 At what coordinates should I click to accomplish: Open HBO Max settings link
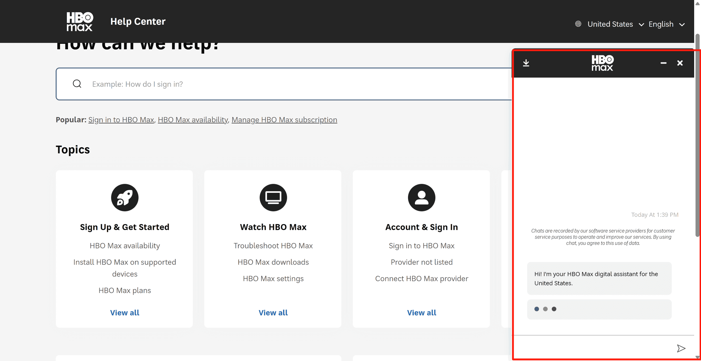(x=273, y=279)
